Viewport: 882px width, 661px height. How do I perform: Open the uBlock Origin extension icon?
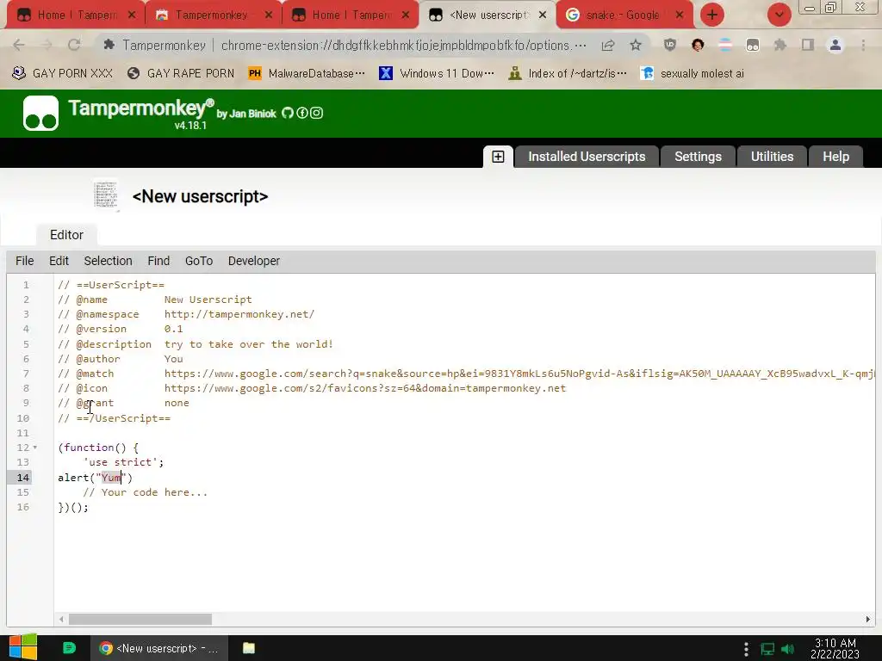click(x=669, y=45)
